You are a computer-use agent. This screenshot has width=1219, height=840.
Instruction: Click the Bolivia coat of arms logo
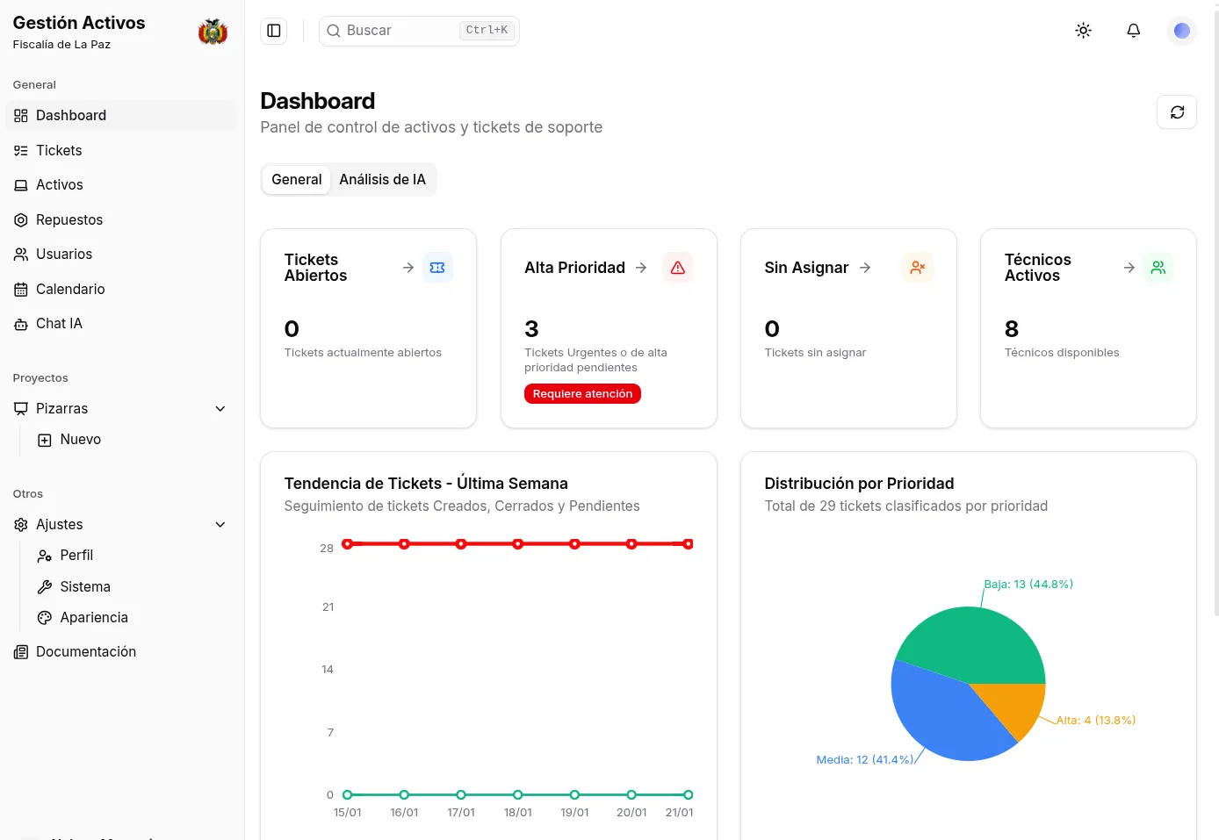pyautogui.click(x=213, y=32)
